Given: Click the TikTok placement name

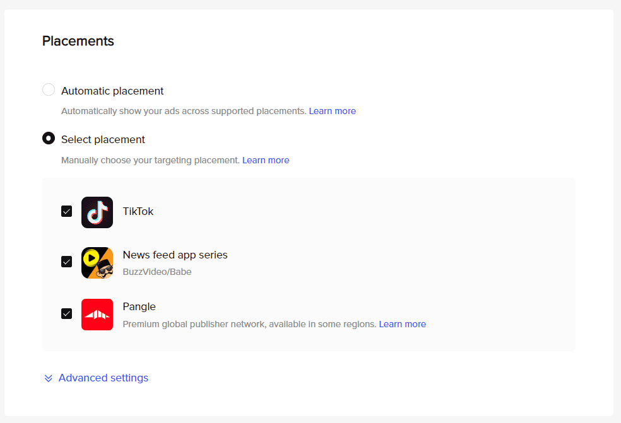Looking at the screenshot, I should [x=138, y=211].
